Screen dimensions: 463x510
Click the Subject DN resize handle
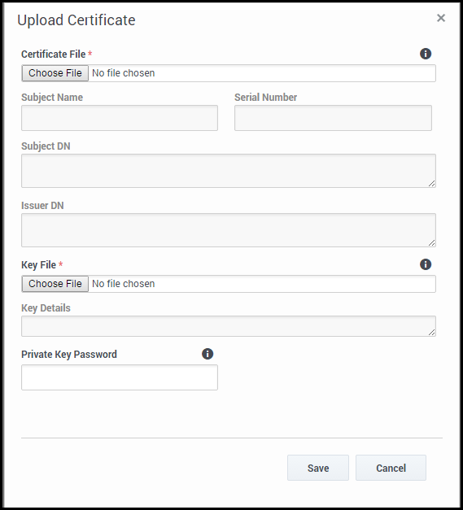432,184
